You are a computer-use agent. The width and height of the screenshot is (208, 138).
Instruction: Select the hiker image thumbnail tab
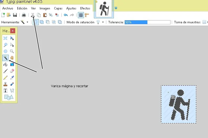[x=104, y=9]
